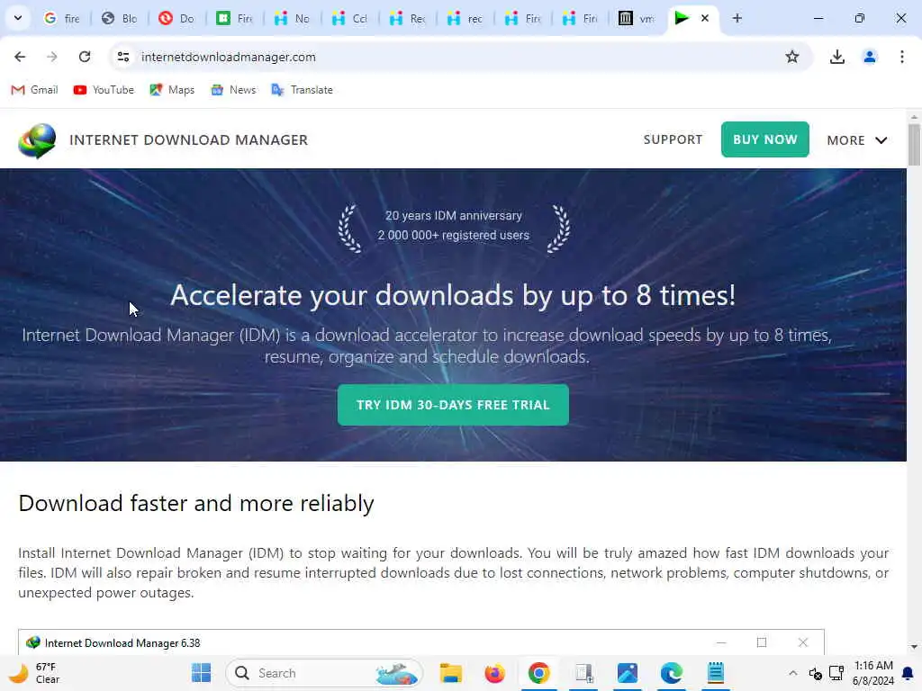Open Chrome downloads icon

[x=836, y=57]
